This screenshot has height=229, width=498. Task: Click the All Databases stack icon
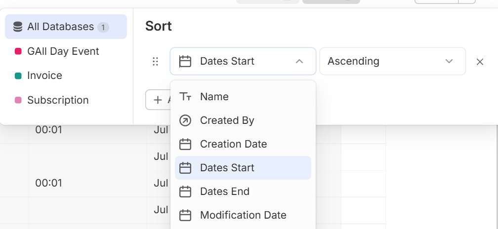pos(18,27)
